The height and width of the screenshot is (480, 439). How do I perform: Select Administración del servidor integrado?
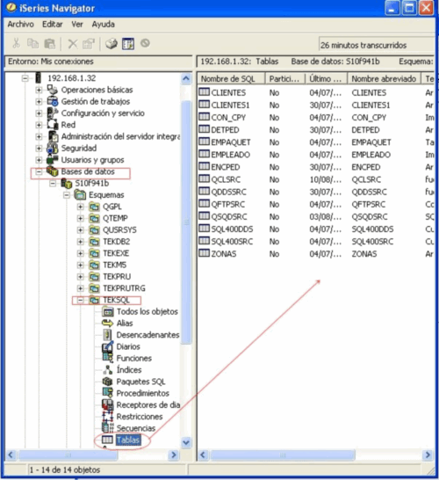120,136
